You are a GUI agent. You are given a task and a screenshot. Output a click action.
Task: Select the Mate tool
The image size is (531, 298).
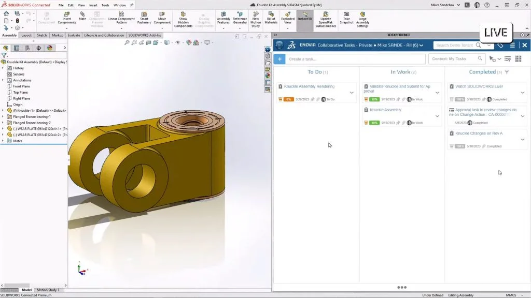click(x=82, y=16)
